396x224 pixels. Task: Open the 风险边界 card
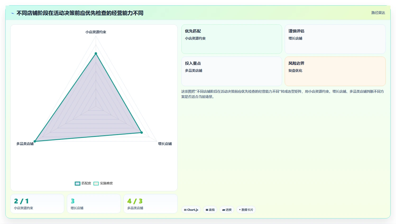[x=335, y=71]
